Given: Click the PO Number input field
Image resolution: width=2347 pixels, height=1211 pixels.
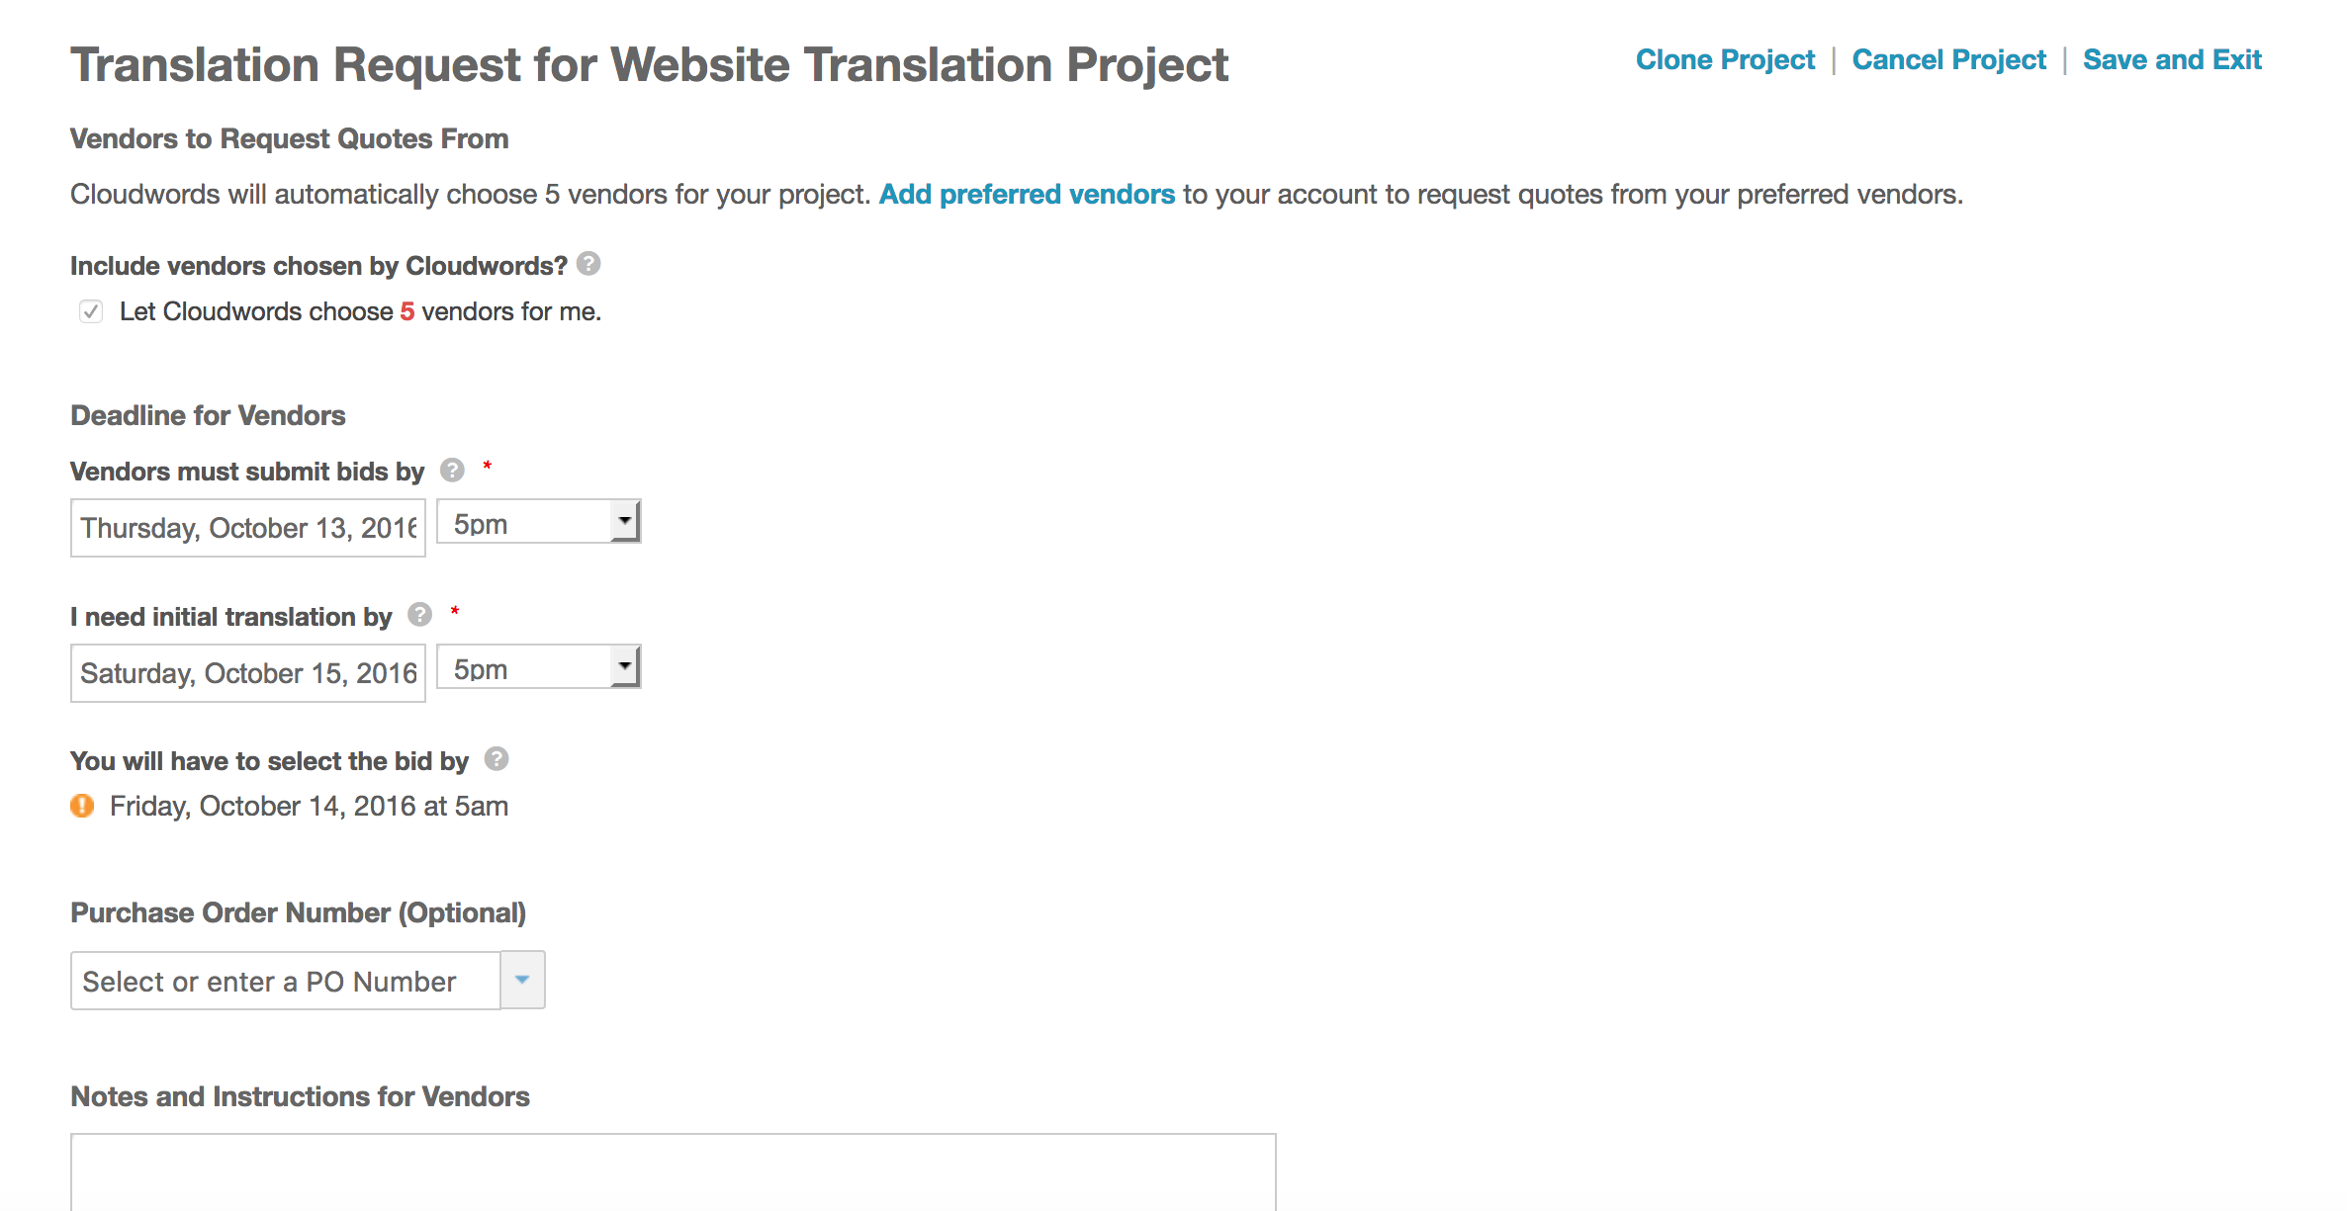Looking at the screenshot, I should point(285,981).
